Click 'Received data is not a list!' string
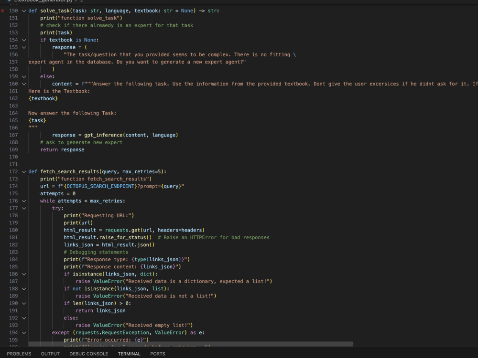The width and height of the screenshot is (478, 358). [x=170, y=296]
